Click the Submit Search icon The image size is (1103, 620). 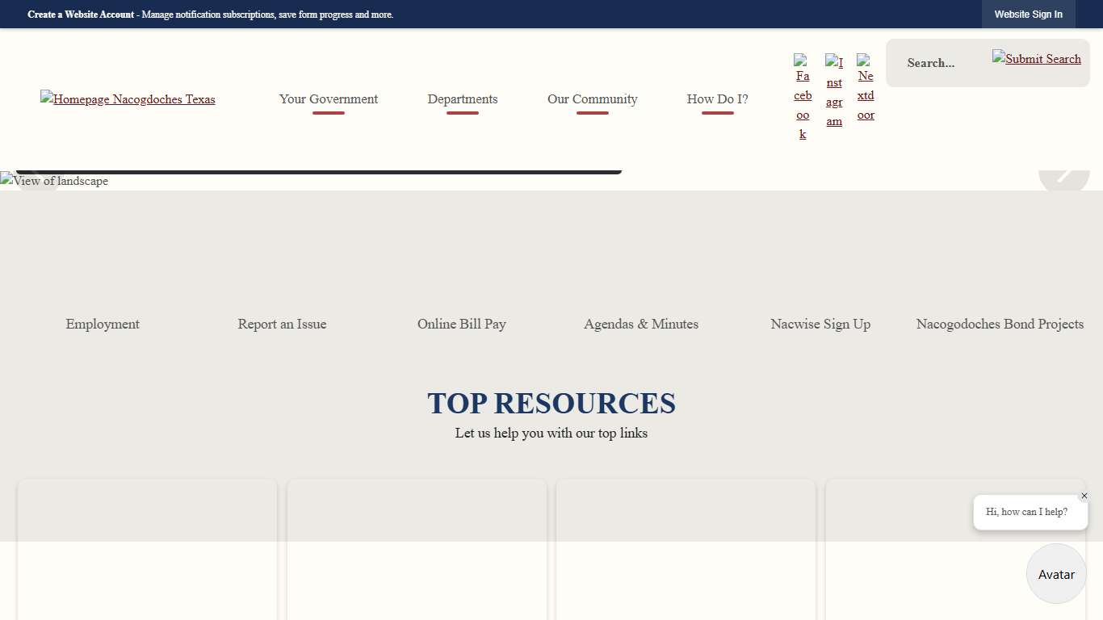coord(1036,59)
